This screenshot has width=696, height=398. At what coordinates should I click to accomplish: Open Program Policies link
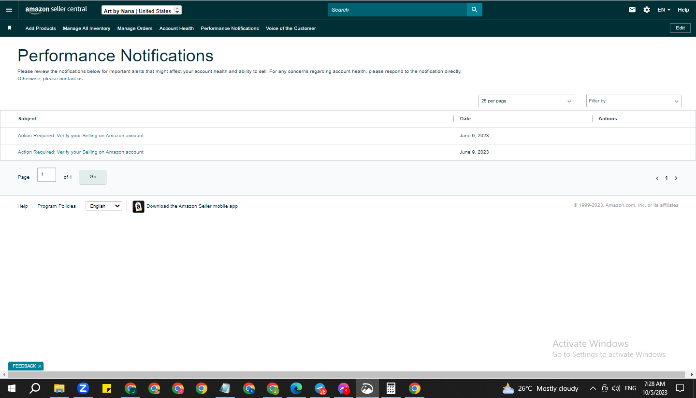click(57, 206)
